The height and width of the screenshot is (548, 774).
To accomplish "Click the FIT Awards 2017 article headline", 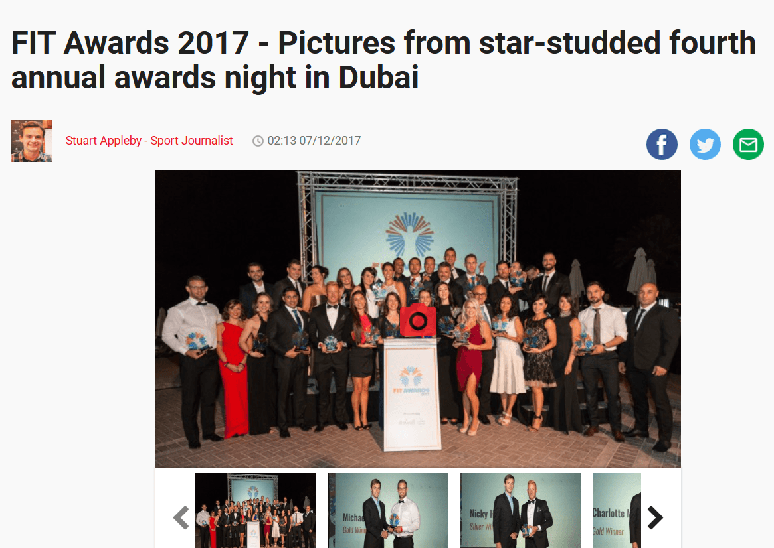I will (x=383, y=60).
